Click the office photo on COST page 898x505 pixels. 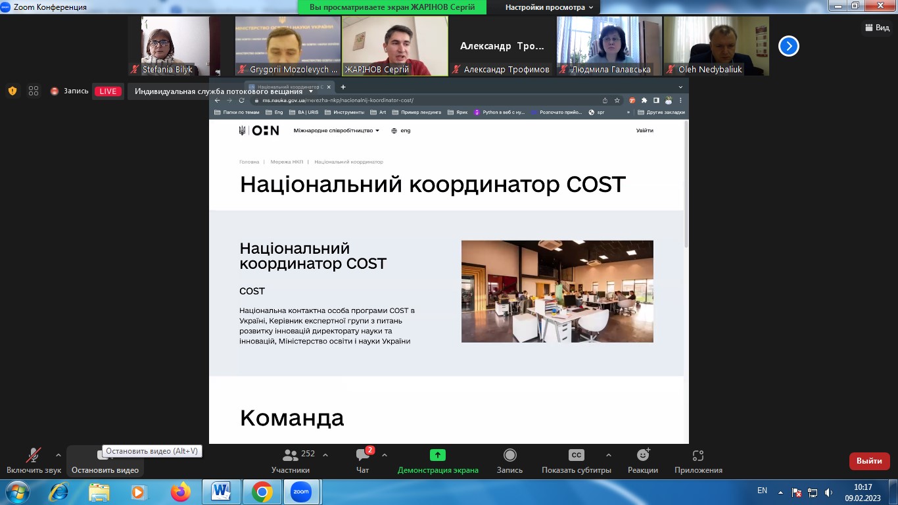pyautogui.click(x=557, y=291)
